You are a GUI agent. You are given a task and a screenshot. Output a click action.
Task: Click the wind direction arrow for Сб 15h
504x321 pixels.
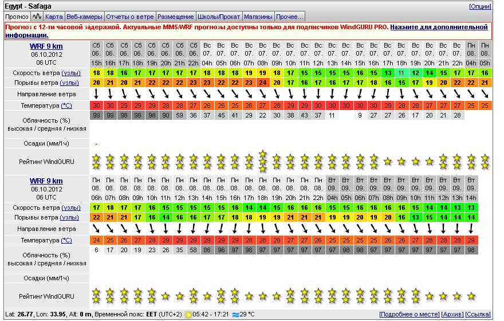96,94
